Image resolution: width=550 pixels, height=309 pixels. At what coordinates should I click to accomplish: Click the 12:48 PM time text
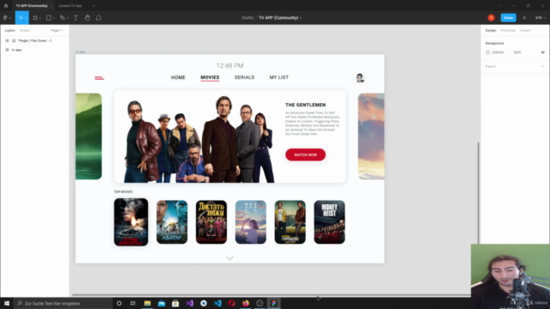coord(229,65)
